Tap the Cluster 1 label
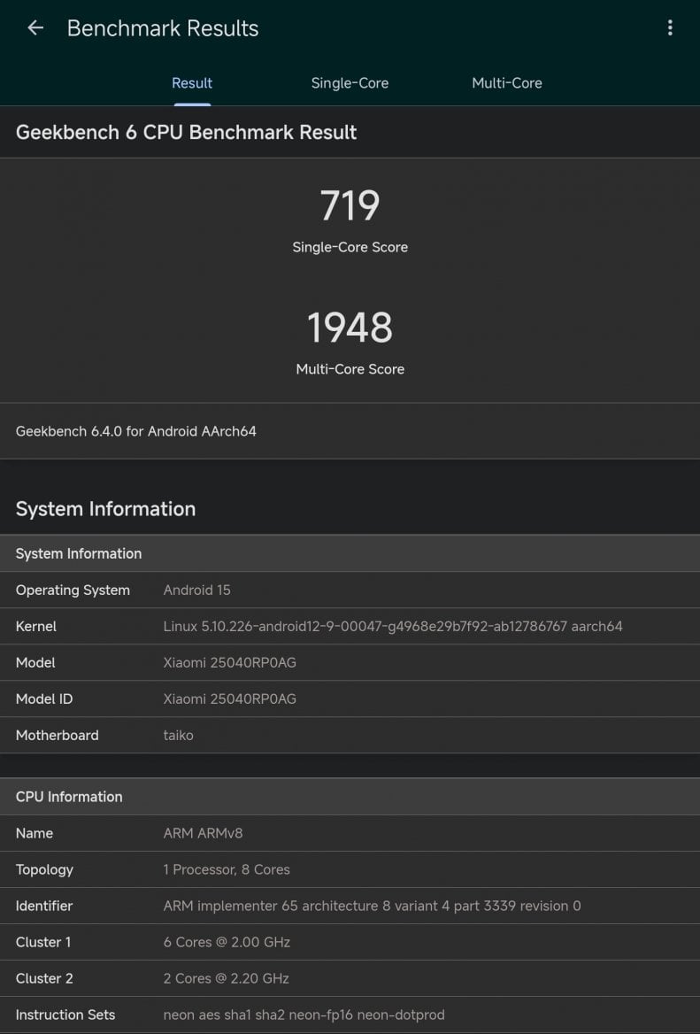Screen dimensions: 700x1034 pos(43,942)
